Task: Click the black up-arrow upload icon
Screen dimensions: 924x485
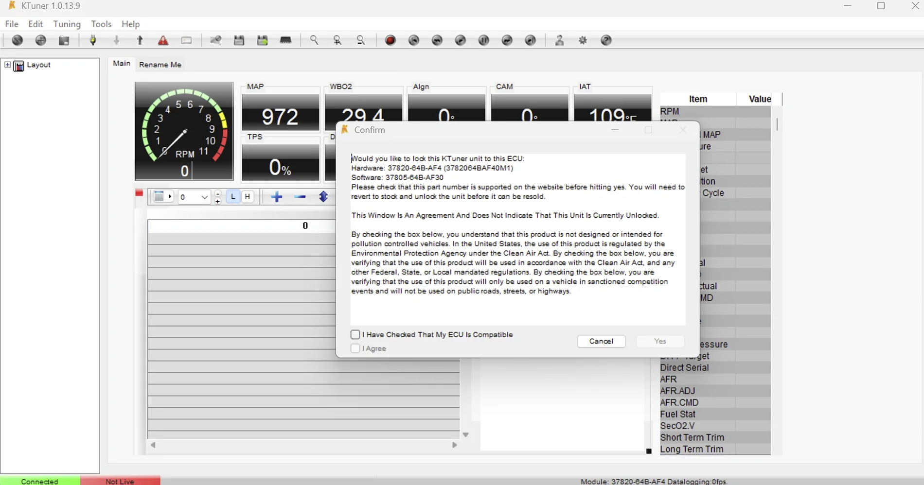Action: coord(140,40)
